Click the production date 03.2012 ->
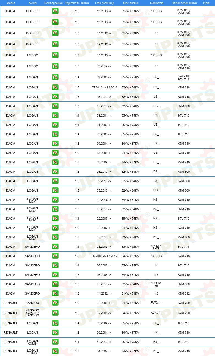The height and width of the screenshot is (356, 215). pos(104,66)
